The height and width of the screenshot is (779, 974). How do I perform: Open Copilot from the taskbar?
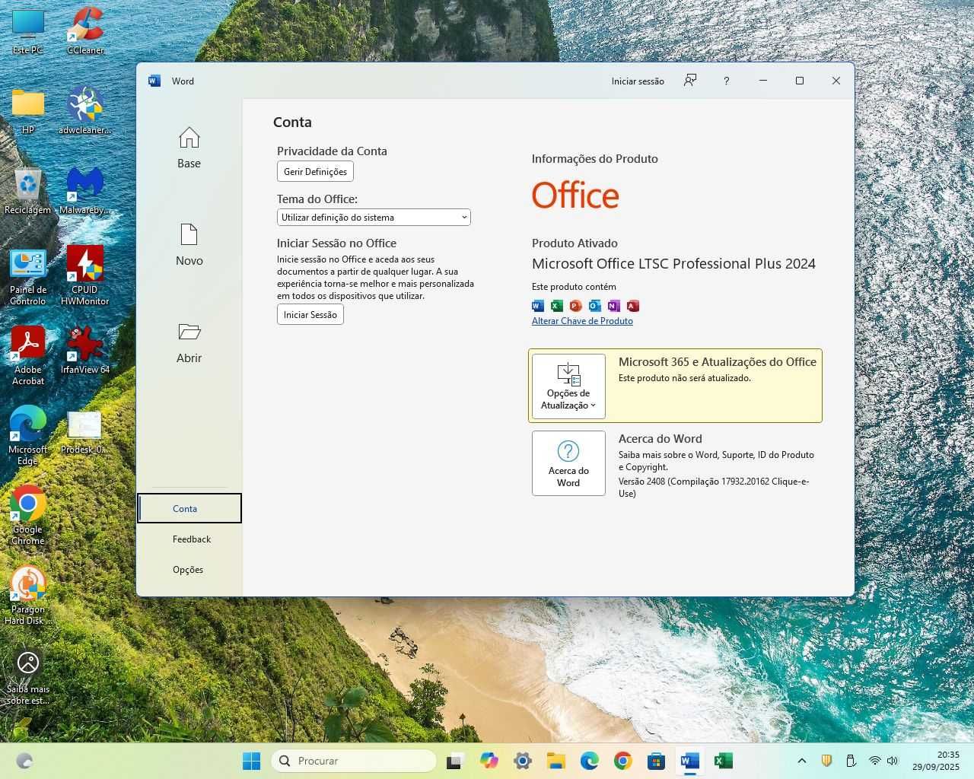coord(489,761)
